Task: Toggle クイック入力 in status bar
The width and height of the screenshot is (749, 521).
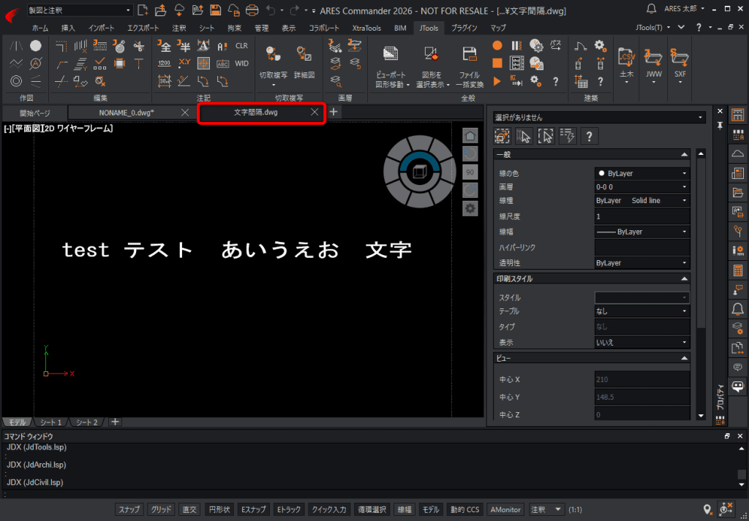Action: tap(330, 509)
